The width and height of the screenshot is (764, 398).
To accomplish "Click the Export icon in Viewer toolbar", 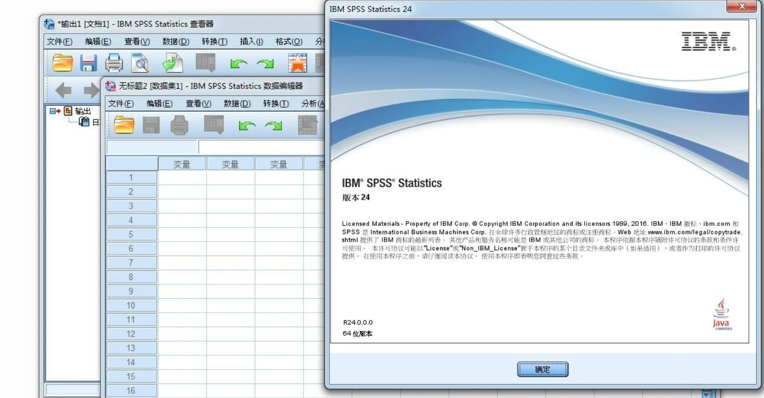I will [172, 63].
